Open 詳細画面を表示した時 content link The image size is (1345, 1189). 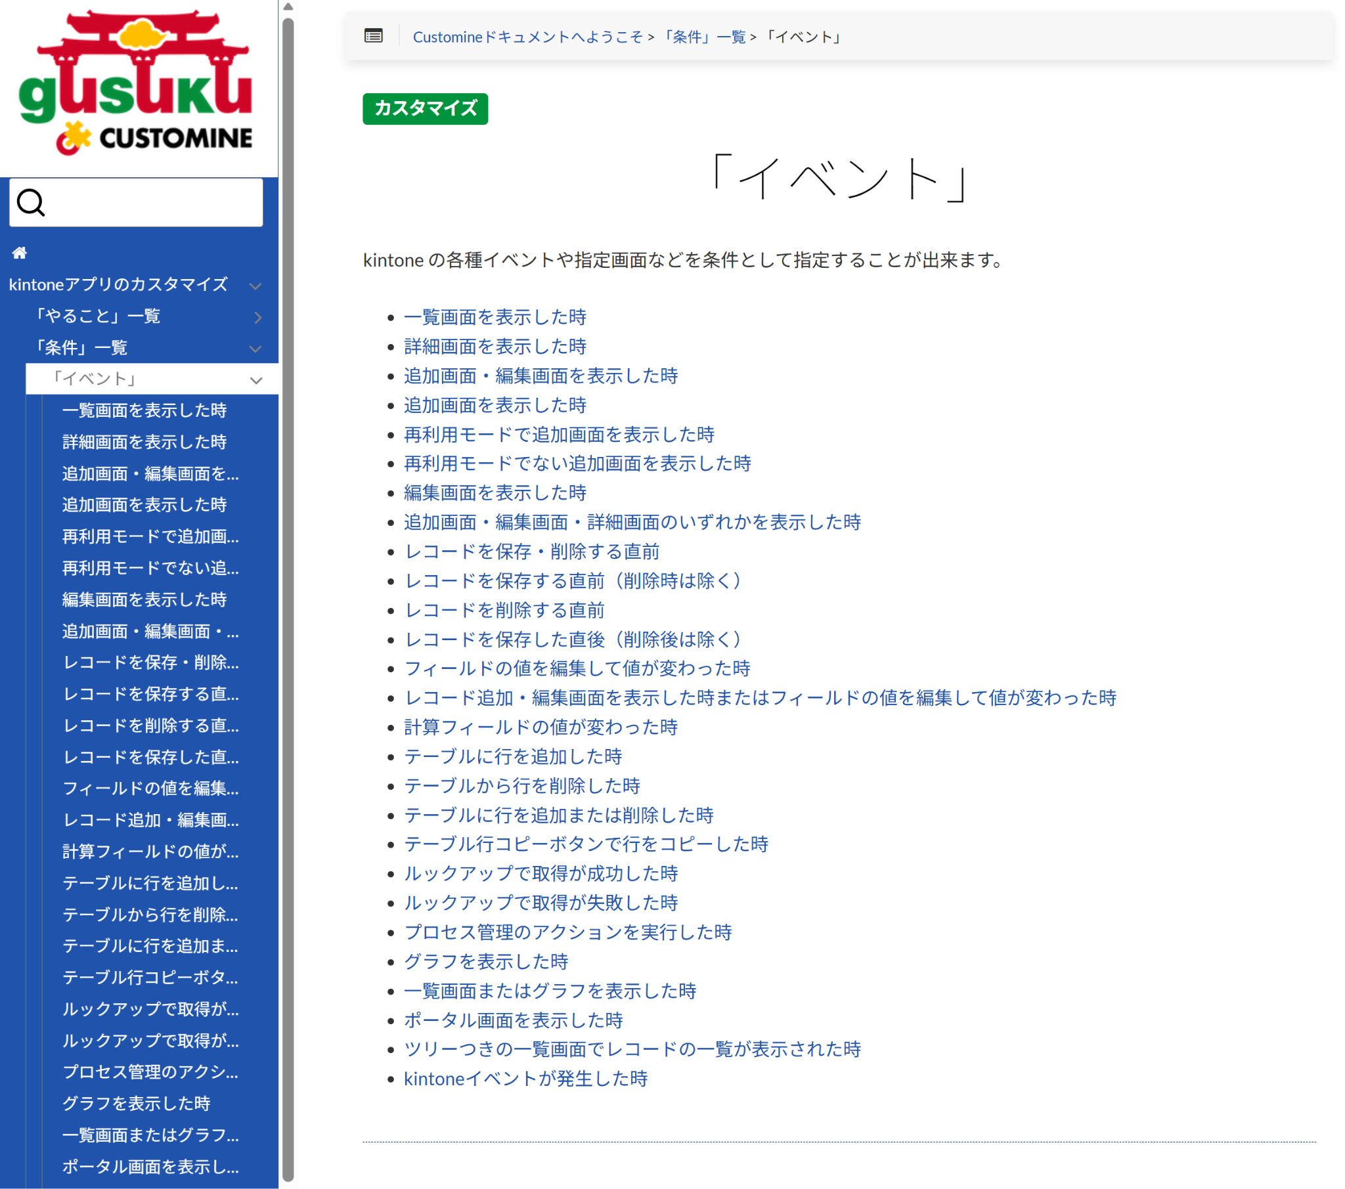[x=495, y=346]
